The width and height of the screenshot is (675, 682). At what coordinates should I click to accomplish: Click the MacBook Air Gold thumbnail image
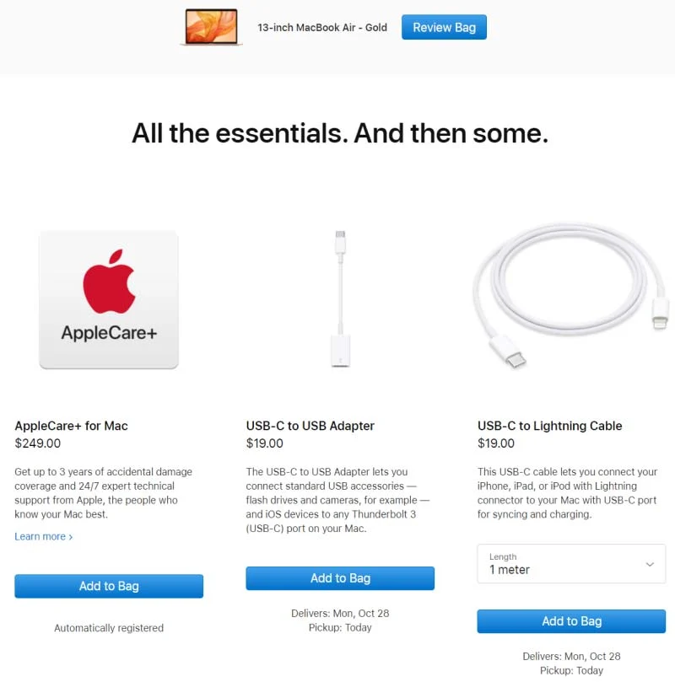coord(212,27)
